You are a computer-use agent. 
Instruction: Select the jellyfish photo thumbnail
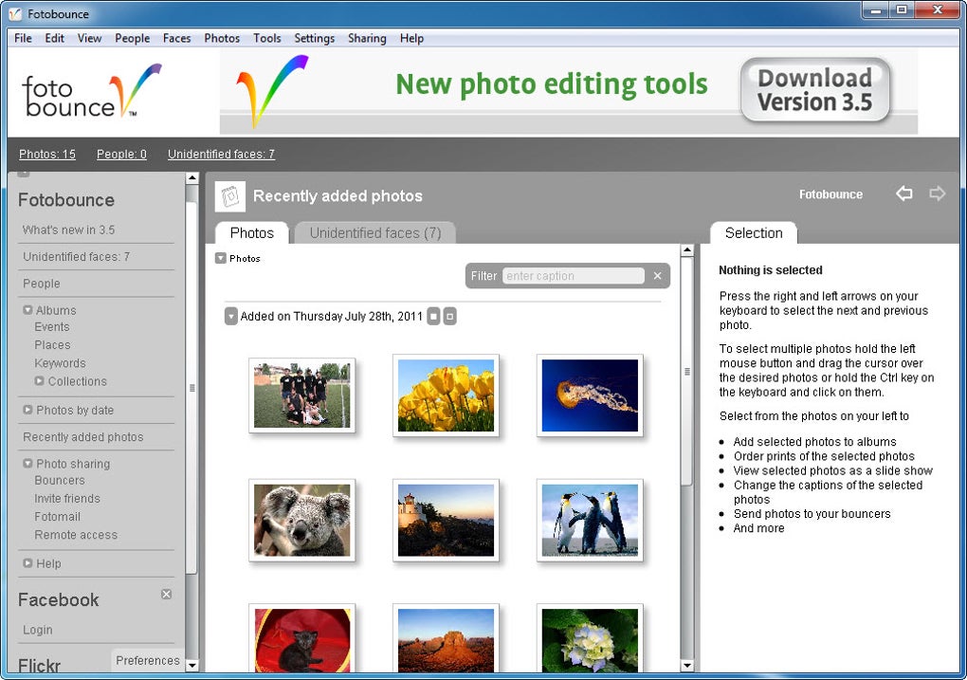591,395
